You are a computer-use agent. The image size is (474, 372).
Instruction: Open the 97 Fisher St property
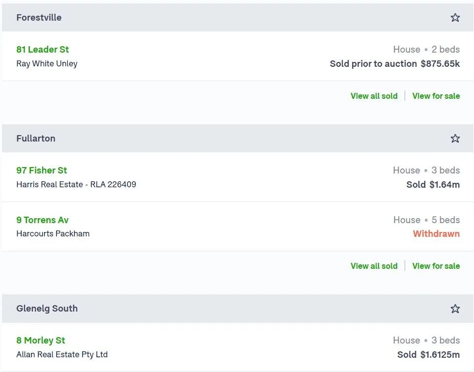click(42, 170)
